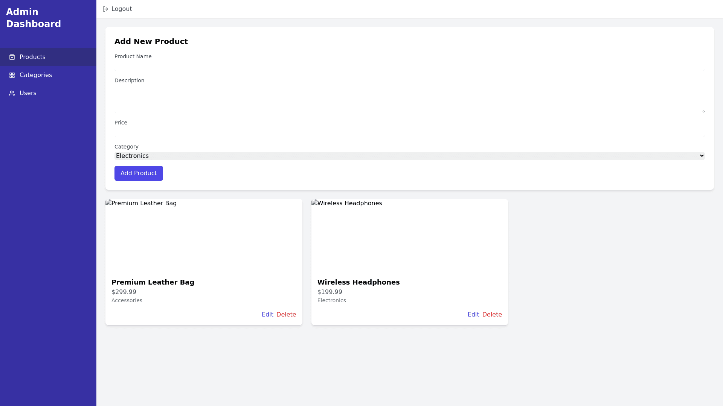
Task: Focus the Product Name input field
Action: (x=409, y=66)
